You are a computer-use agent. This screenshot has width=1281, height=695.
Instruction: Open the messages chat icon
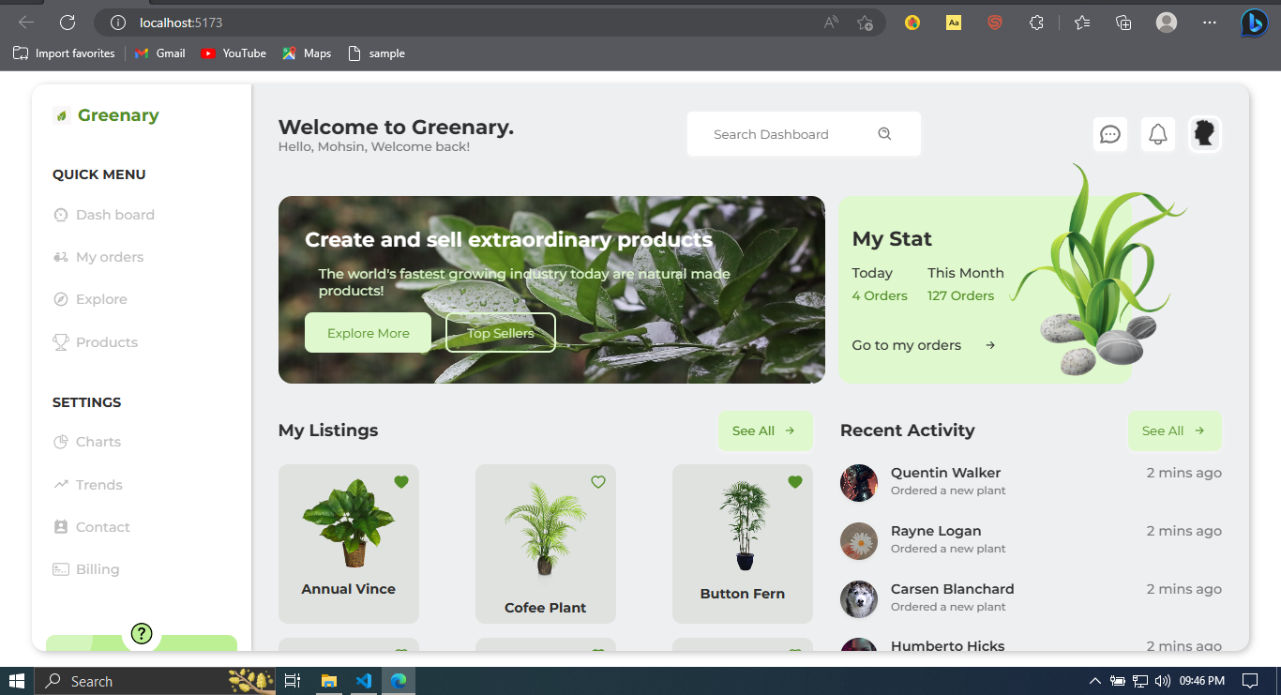[1109, 133]
